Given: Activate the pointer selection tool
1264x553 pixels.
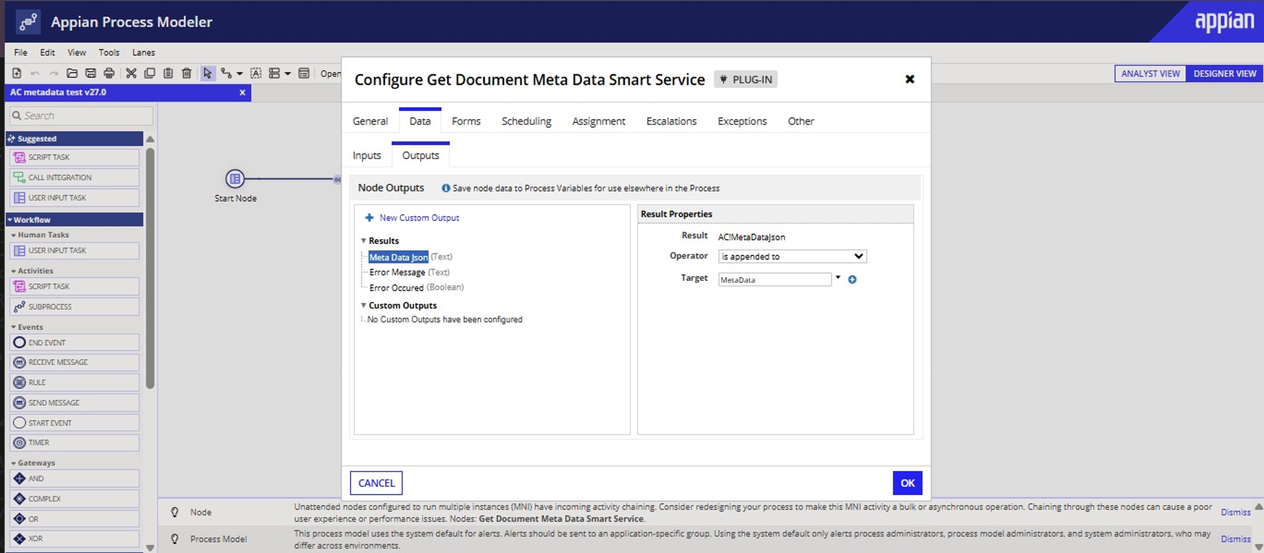Looking at the screenshot, I should pos(208,73).
